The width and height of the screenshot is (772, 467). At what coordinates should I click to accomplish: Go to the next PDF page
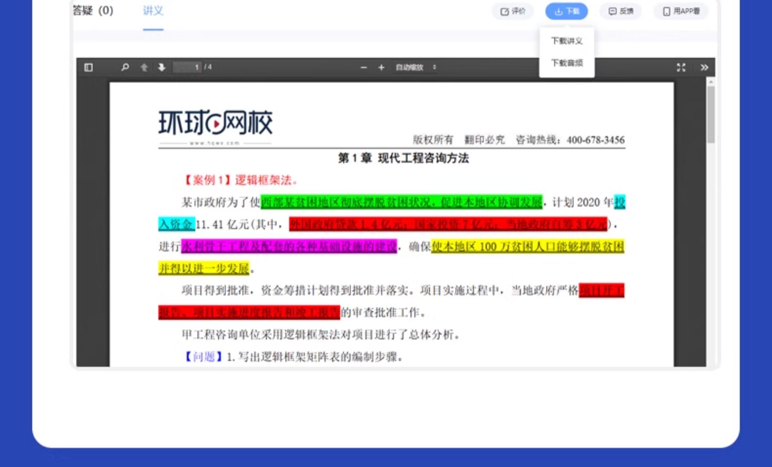(162, 67)
